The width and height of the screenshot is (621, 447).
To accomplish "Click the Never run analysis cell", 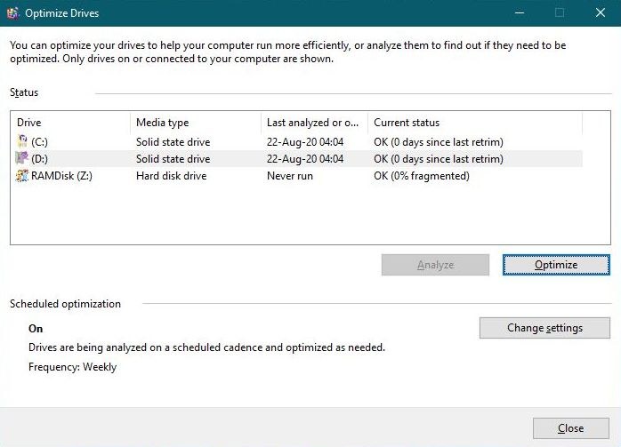I will 290,176.
